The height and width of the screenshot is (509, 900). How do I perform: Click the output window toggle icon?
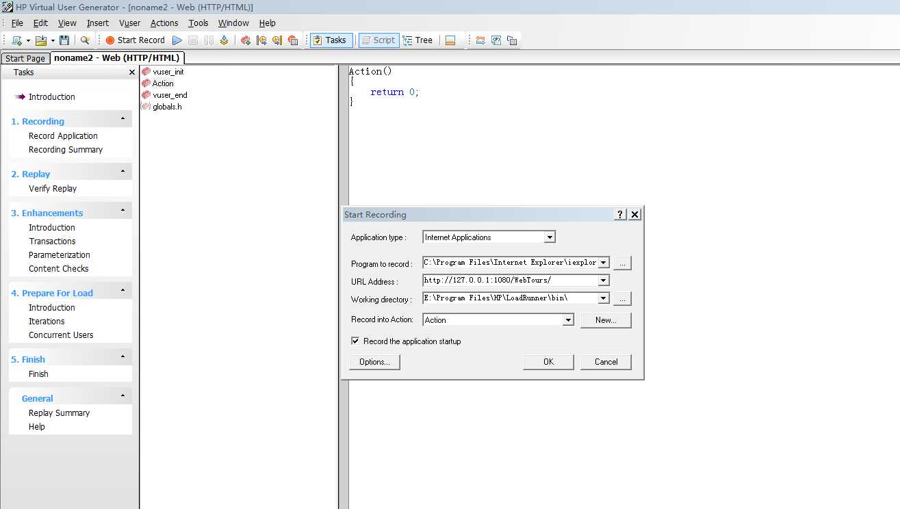[x=450, y=40]
